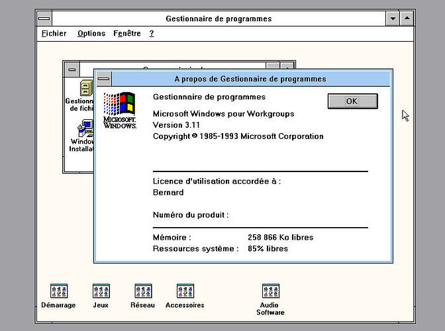Minimize Gestionnaire de programmes with down arrow
Viewport: 445px width, 331px height.
393,19
